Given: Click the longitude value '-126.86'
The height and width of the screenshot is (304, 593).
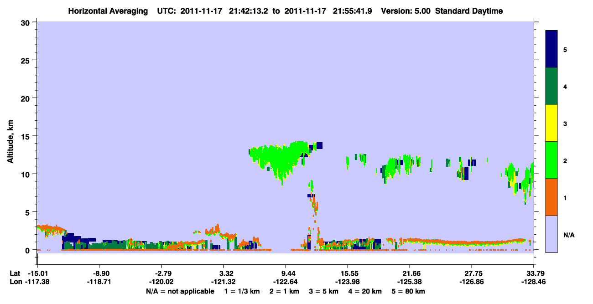Looking at the screenshot, I should click(x=472, y=282).
